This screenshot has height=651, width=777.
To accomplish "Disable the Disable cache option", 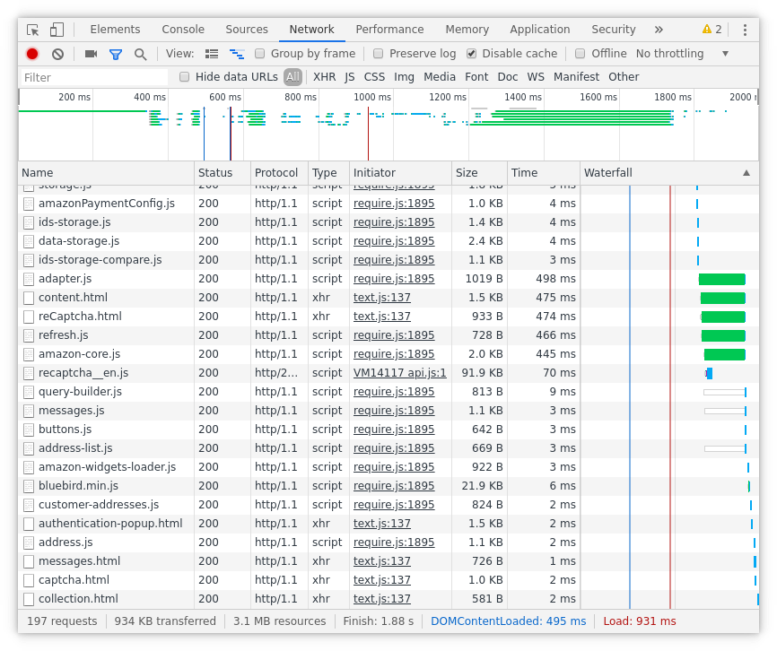I will 471,53.
